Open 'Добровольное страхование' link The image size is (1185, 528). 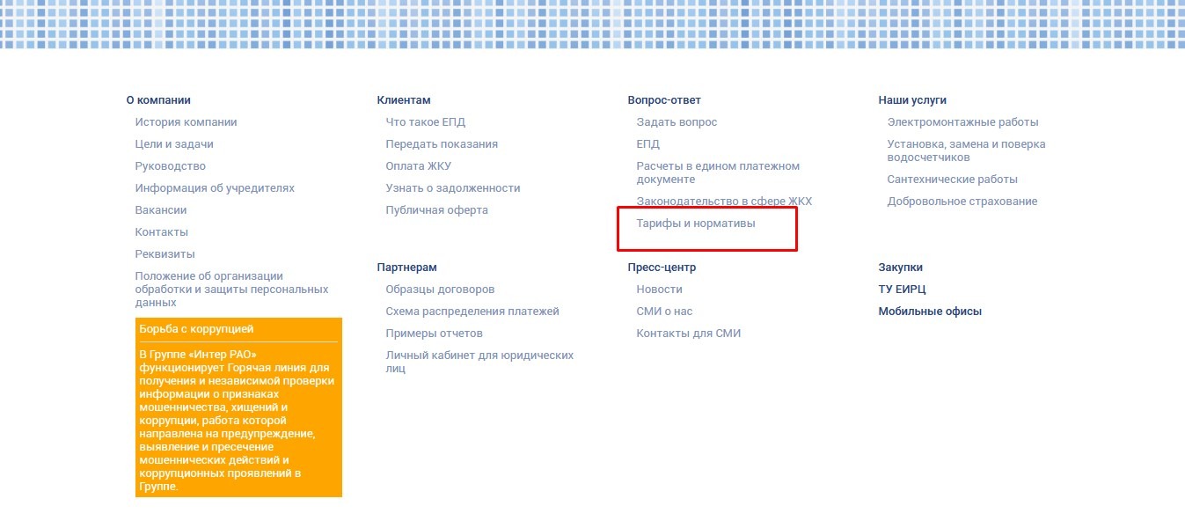tap(962, 202)
